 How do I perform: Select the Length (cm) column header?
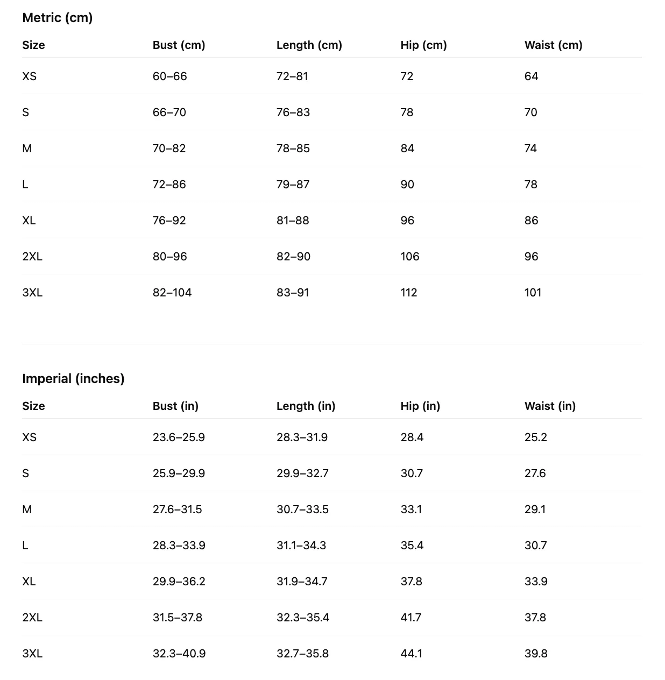pos(309,45)
